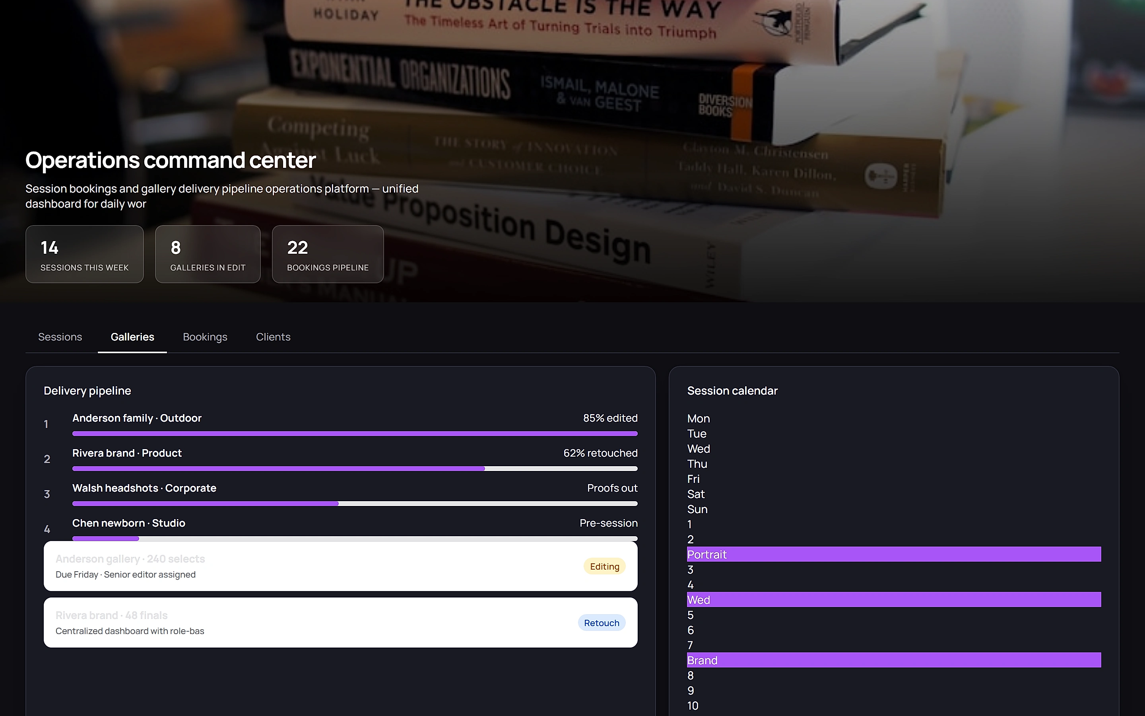Click the Retouch status badge
The width and height of the screenshot is (1145, 716).
[x=602, y=623]
